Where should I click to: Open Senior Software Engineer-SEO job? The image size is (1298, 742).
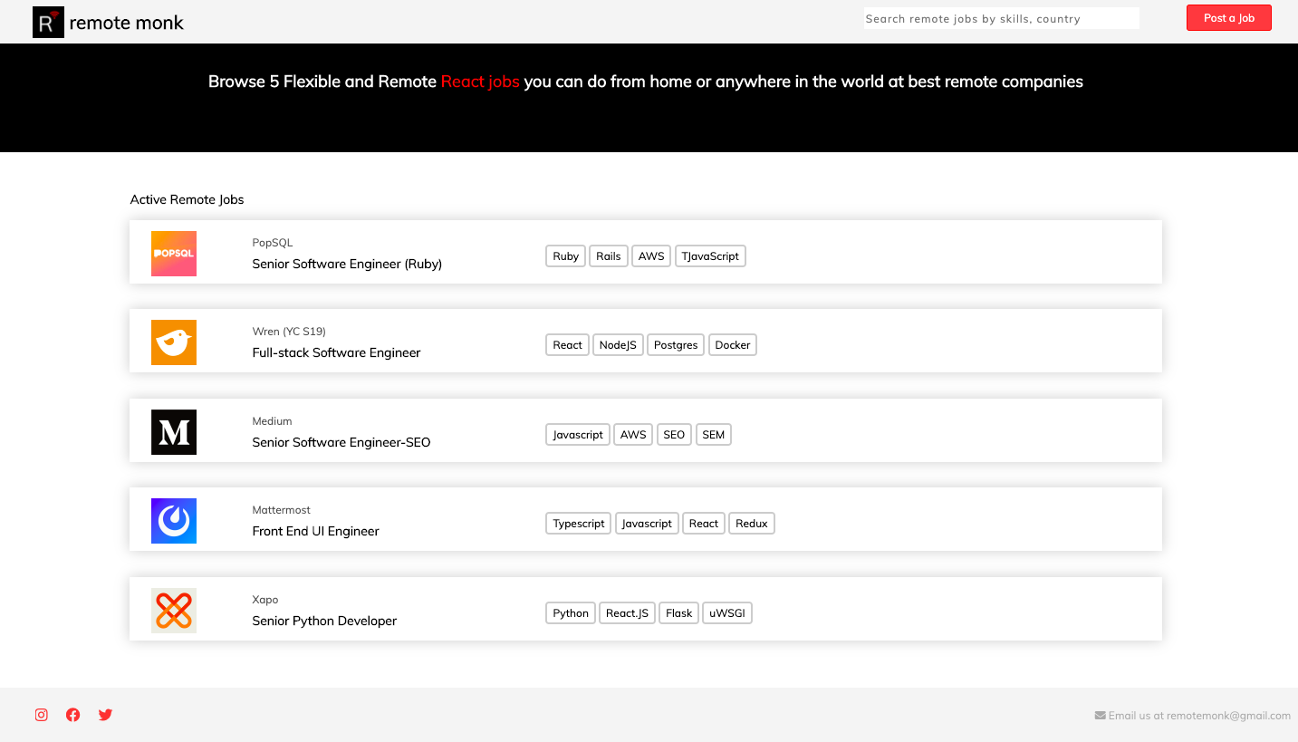(341, 443)
